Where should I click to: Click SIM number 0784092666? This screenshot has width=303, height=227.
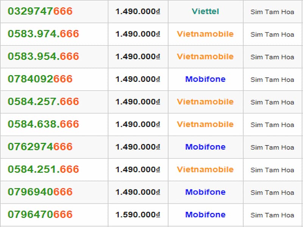pyautogui.click(x=40, y=79)
